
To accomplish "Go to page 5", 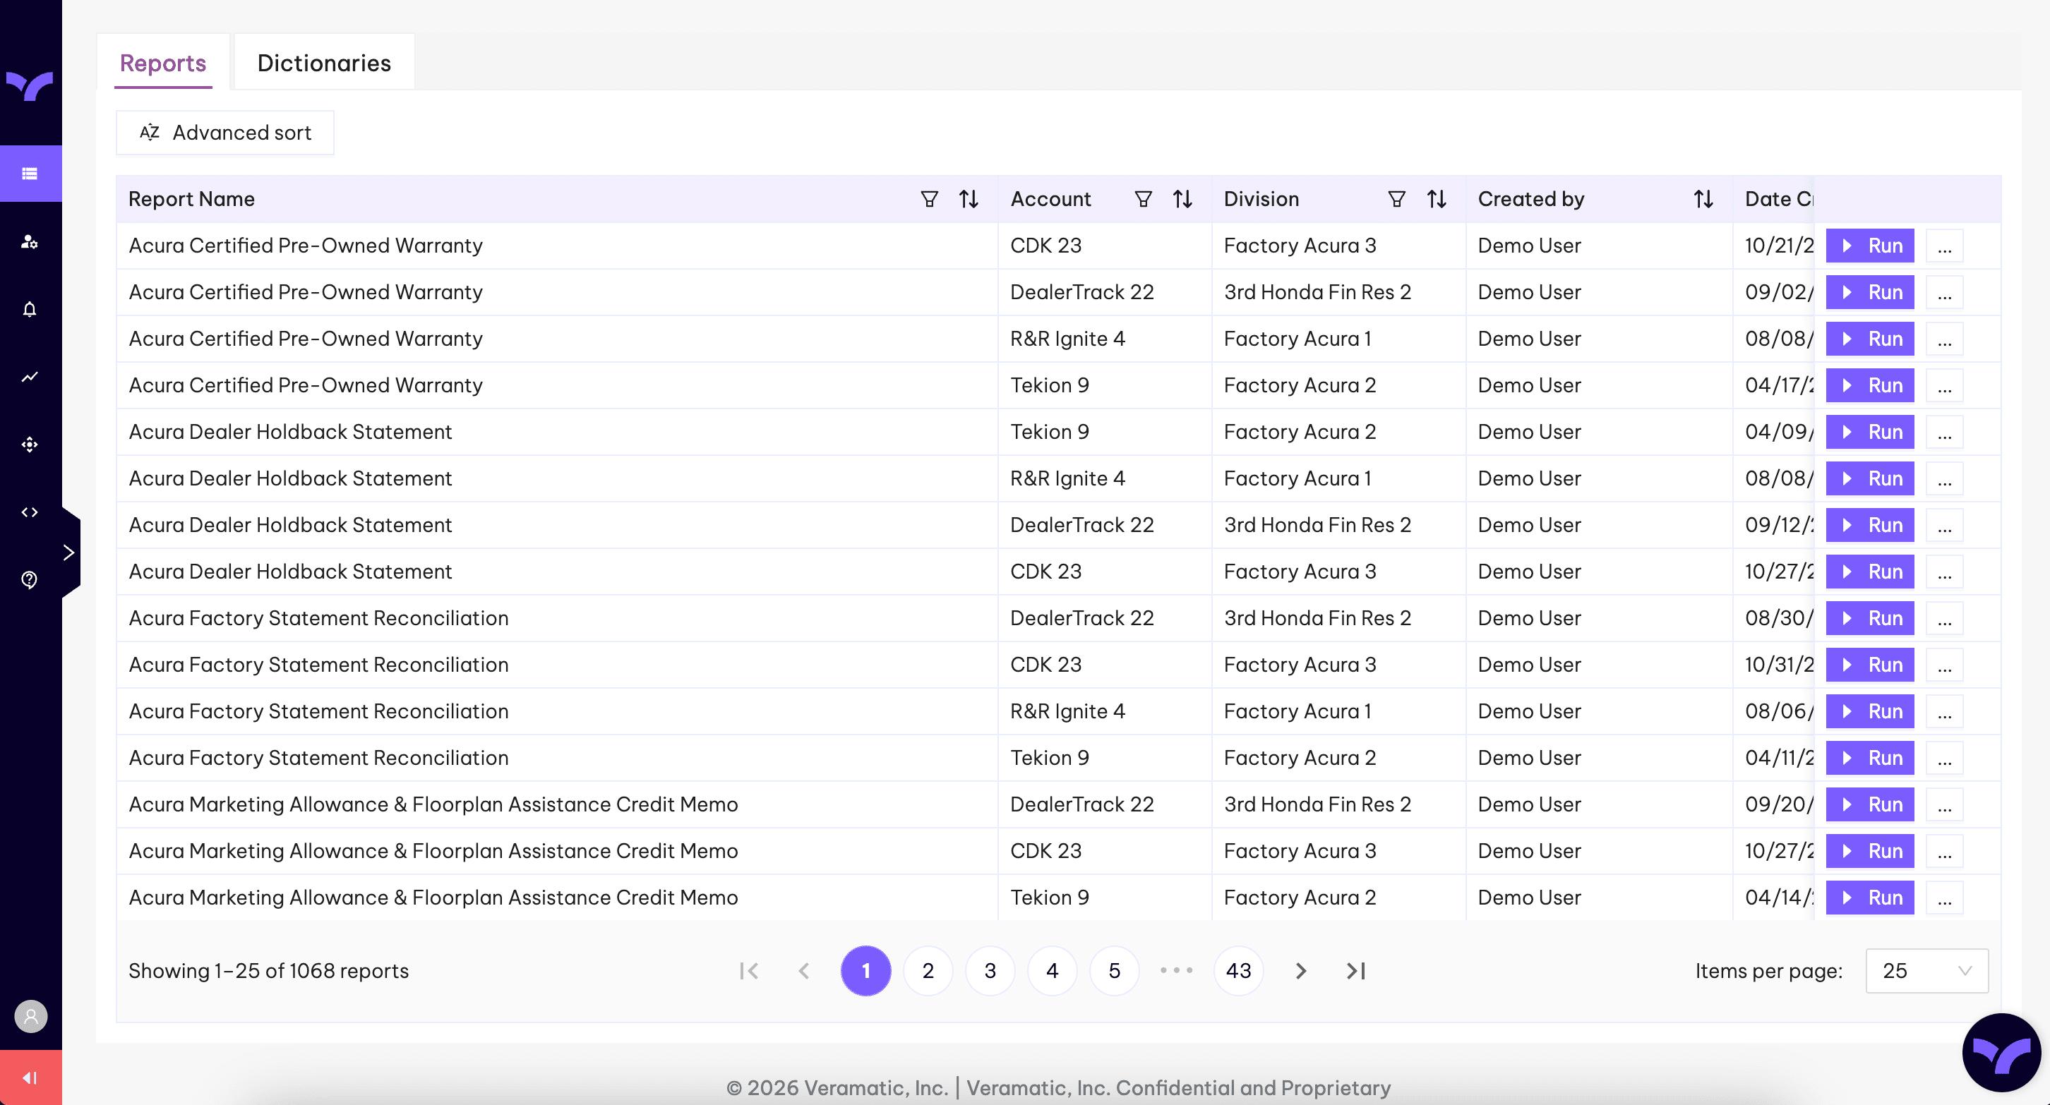I will coord(1114,970).
